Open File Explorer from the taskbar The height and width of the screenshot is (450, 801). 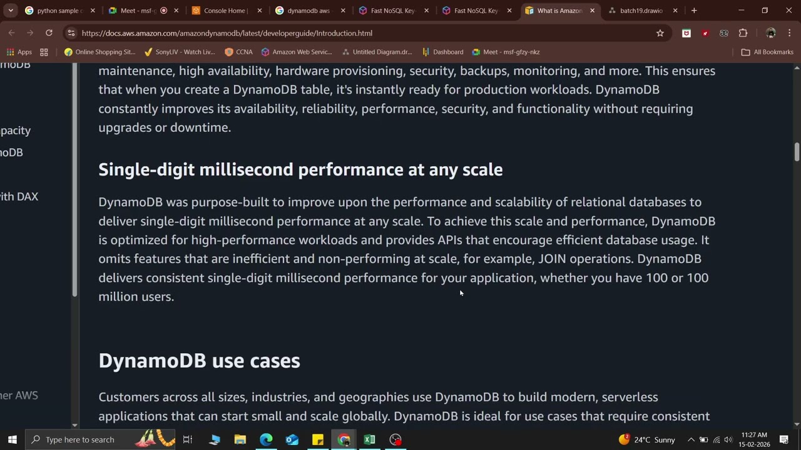[240, 439]
